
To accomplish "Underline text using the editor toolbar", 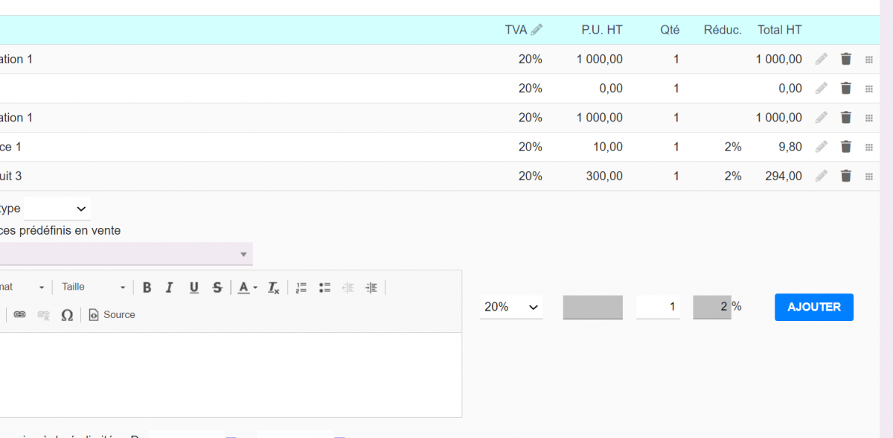I will [x=193, y=288].
